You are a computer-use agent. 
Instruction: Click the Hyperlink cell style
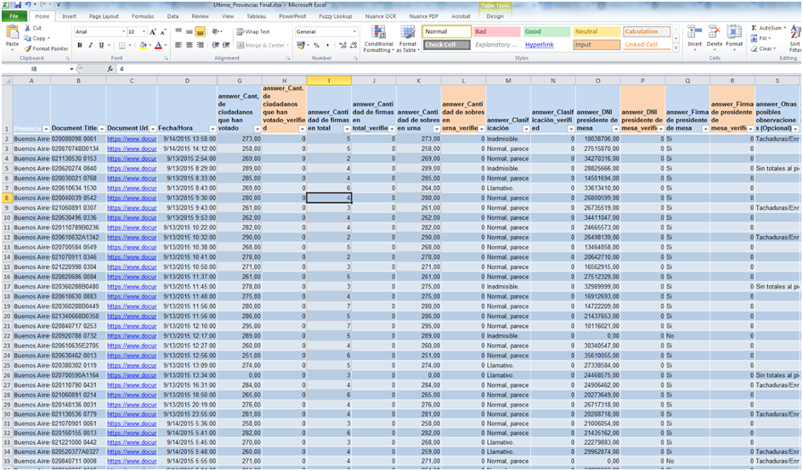546,45
